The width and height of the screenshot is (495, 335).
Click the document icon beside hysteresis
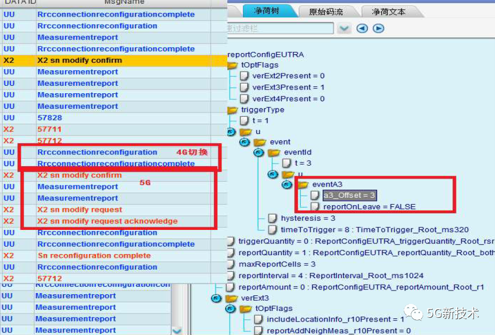click(273, 219)
